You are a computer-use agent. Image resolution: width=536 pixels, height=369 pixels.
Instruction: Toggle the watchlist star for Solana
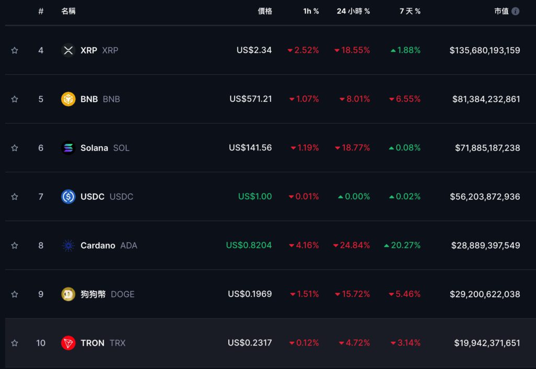(15, 148)
